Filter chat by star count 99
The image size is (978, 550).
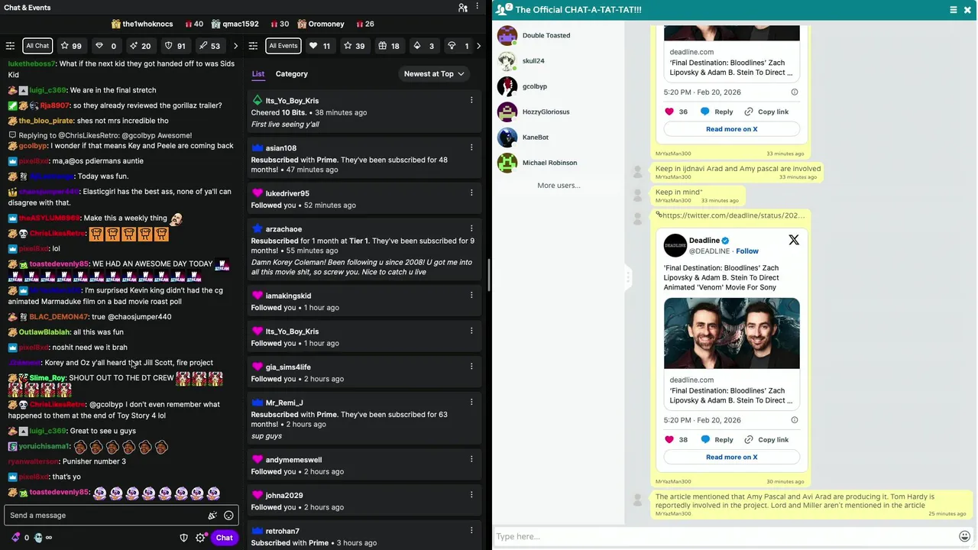point(71,46)
